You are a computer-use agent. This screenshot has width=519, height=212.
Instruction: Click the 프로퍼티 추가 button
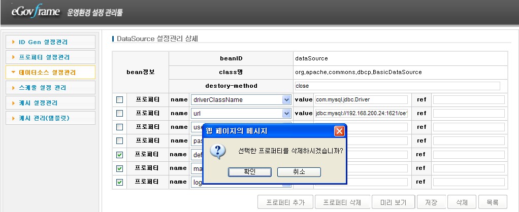(285, 202)
